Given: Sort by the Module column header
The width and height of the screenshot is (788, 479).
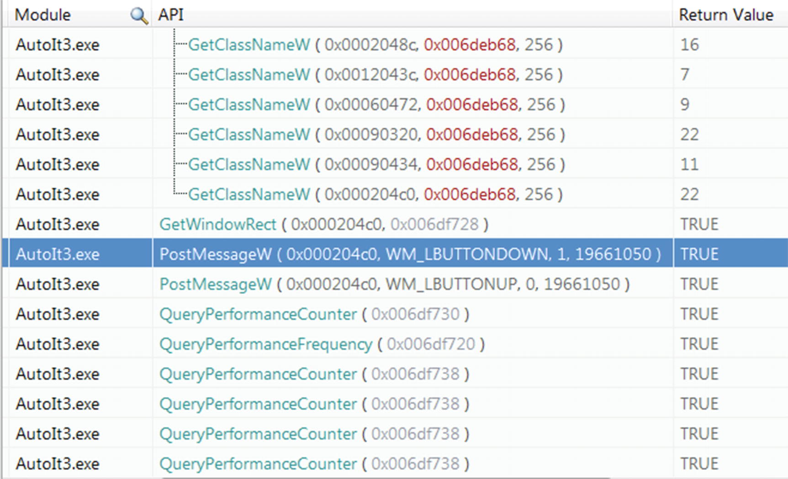Looking at the screenshot, I should (43, 15).
